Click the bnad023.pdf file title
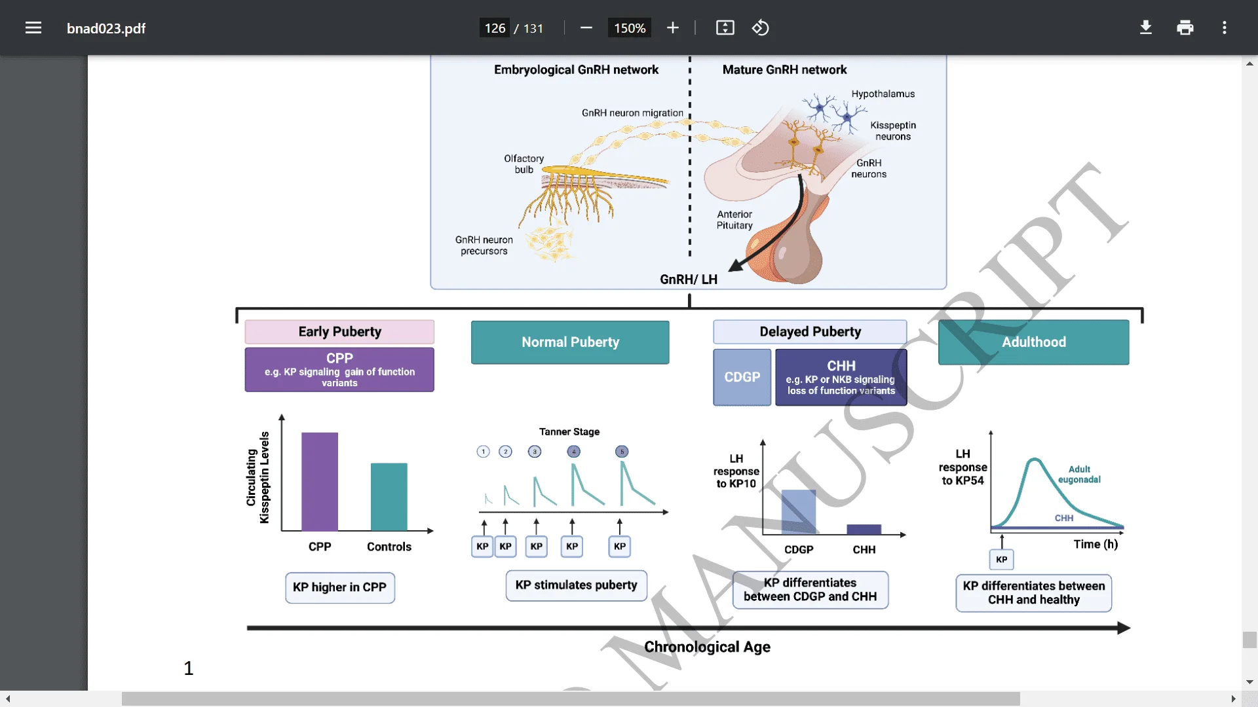 click(106, 28)
